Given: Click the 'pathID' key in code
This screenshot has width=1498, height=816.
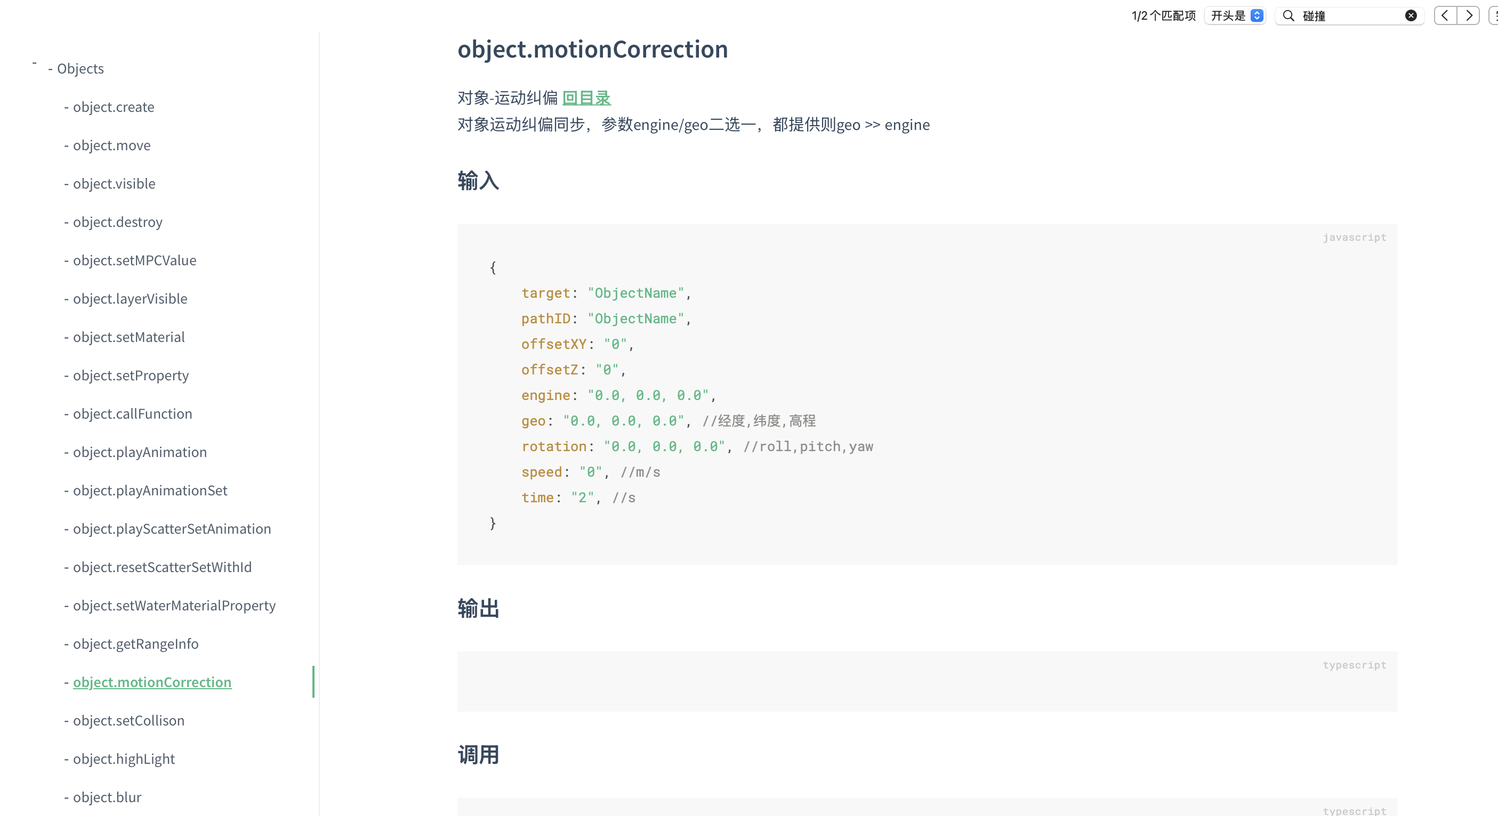Looking at the screenshot, I should [545, 319].
